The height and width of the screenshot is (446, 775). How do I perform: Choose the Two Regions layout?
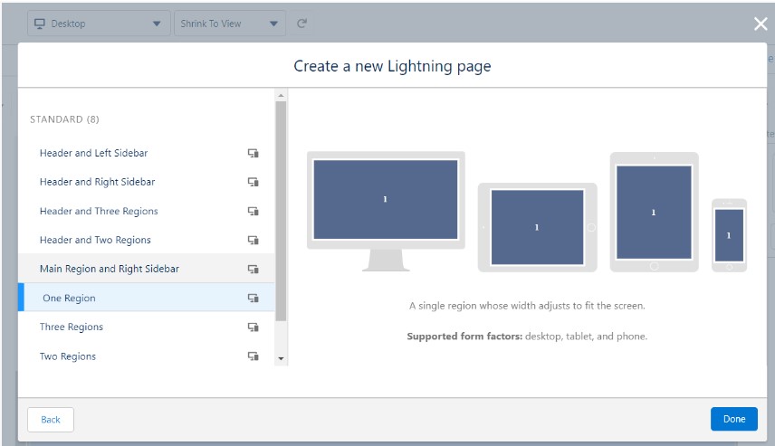[x=68, y=356]
